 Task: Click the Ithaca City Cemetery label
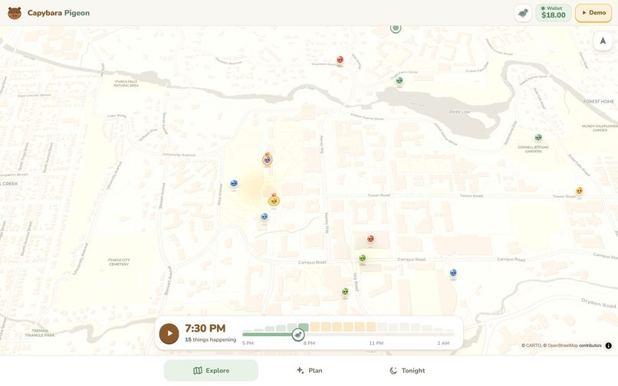coord(119,262)
